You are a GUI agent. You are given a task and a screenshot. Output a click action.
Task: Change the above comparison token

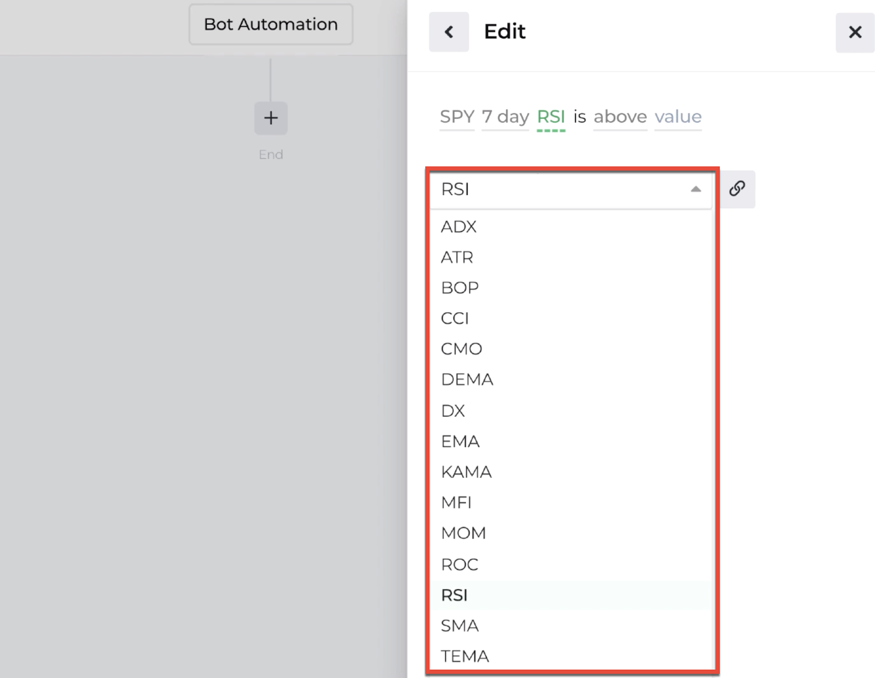[x=620, y=116]
